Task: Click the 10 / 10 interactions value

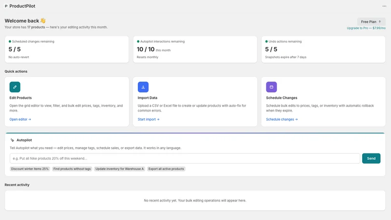Action: (146, 49)
